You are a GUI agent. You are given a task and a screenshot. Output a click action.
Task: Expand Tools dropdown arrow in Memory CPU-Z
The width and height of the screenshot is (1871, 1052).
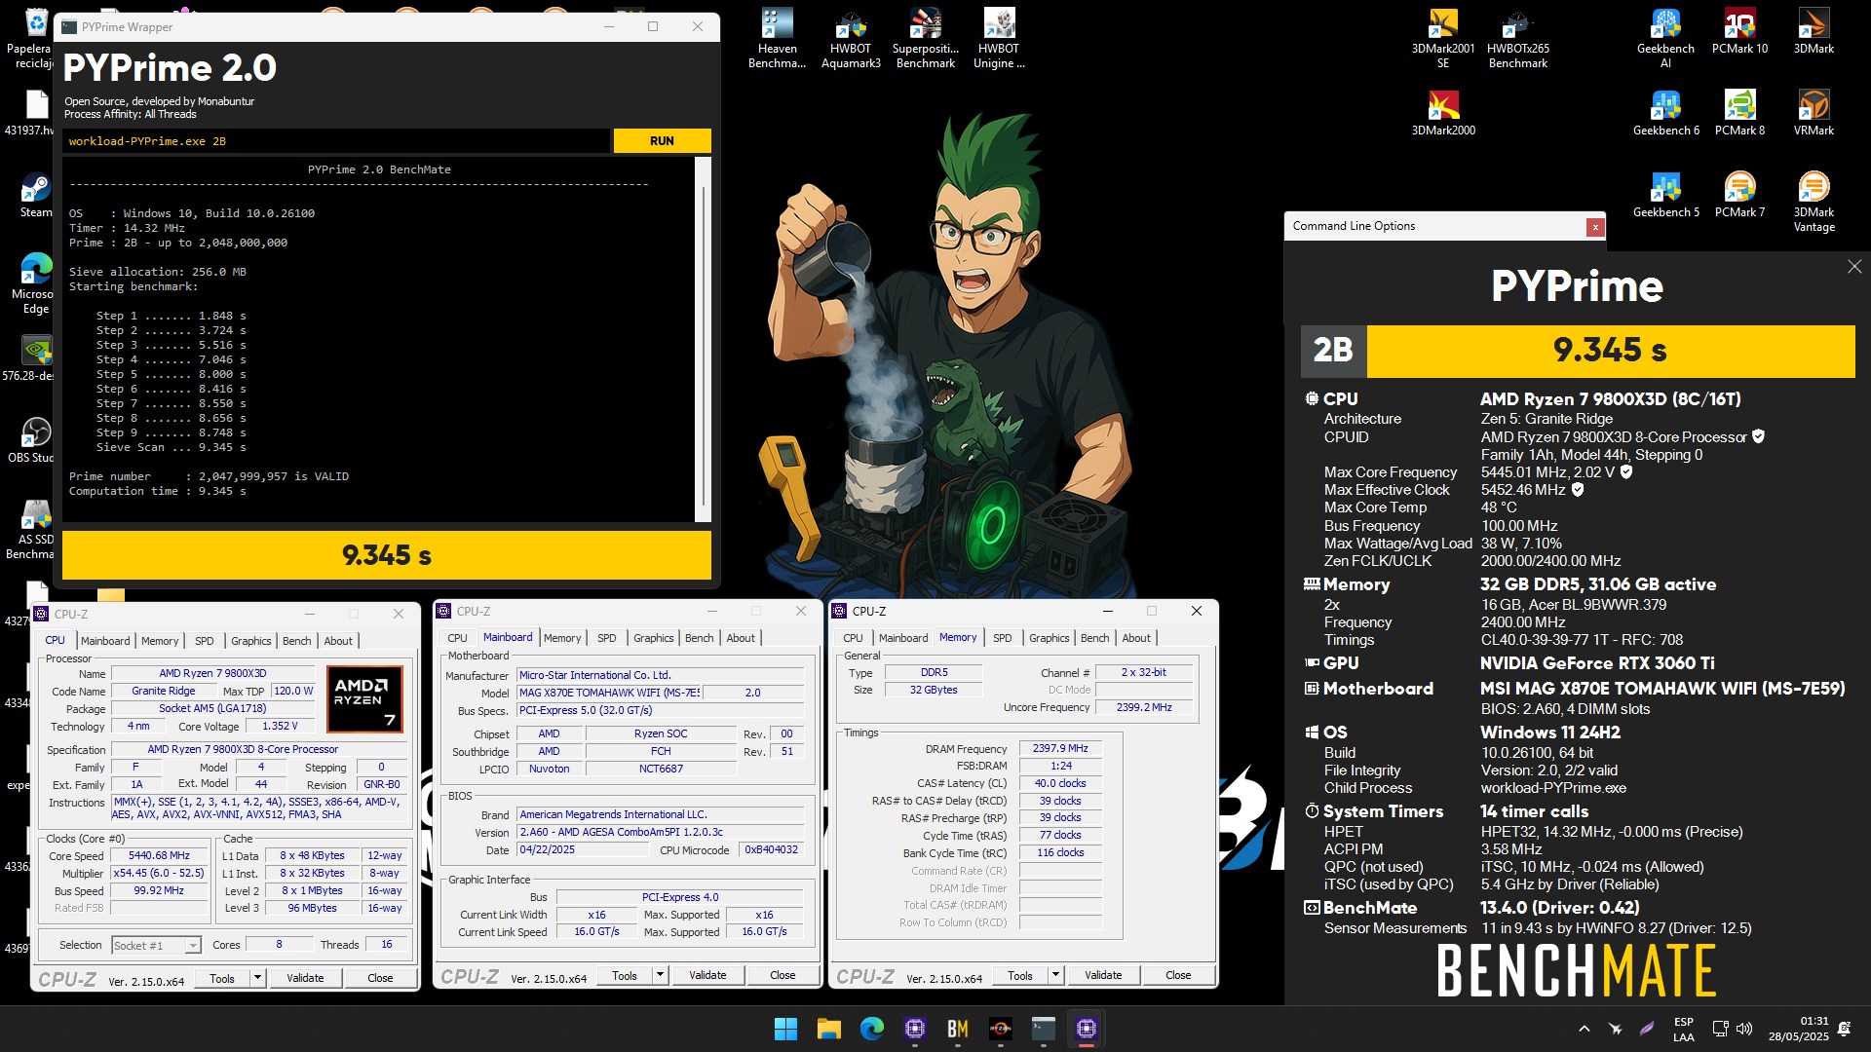(1055, 975)
